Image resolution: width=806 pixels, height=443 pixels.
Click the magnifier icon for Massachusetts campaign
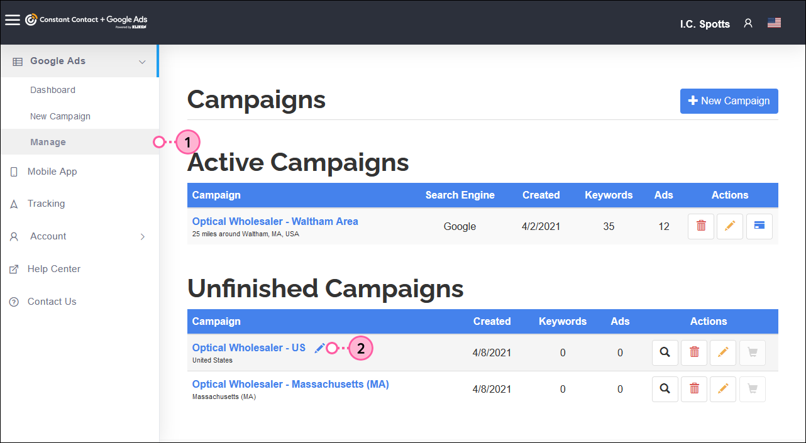click(x=665, y=389)
